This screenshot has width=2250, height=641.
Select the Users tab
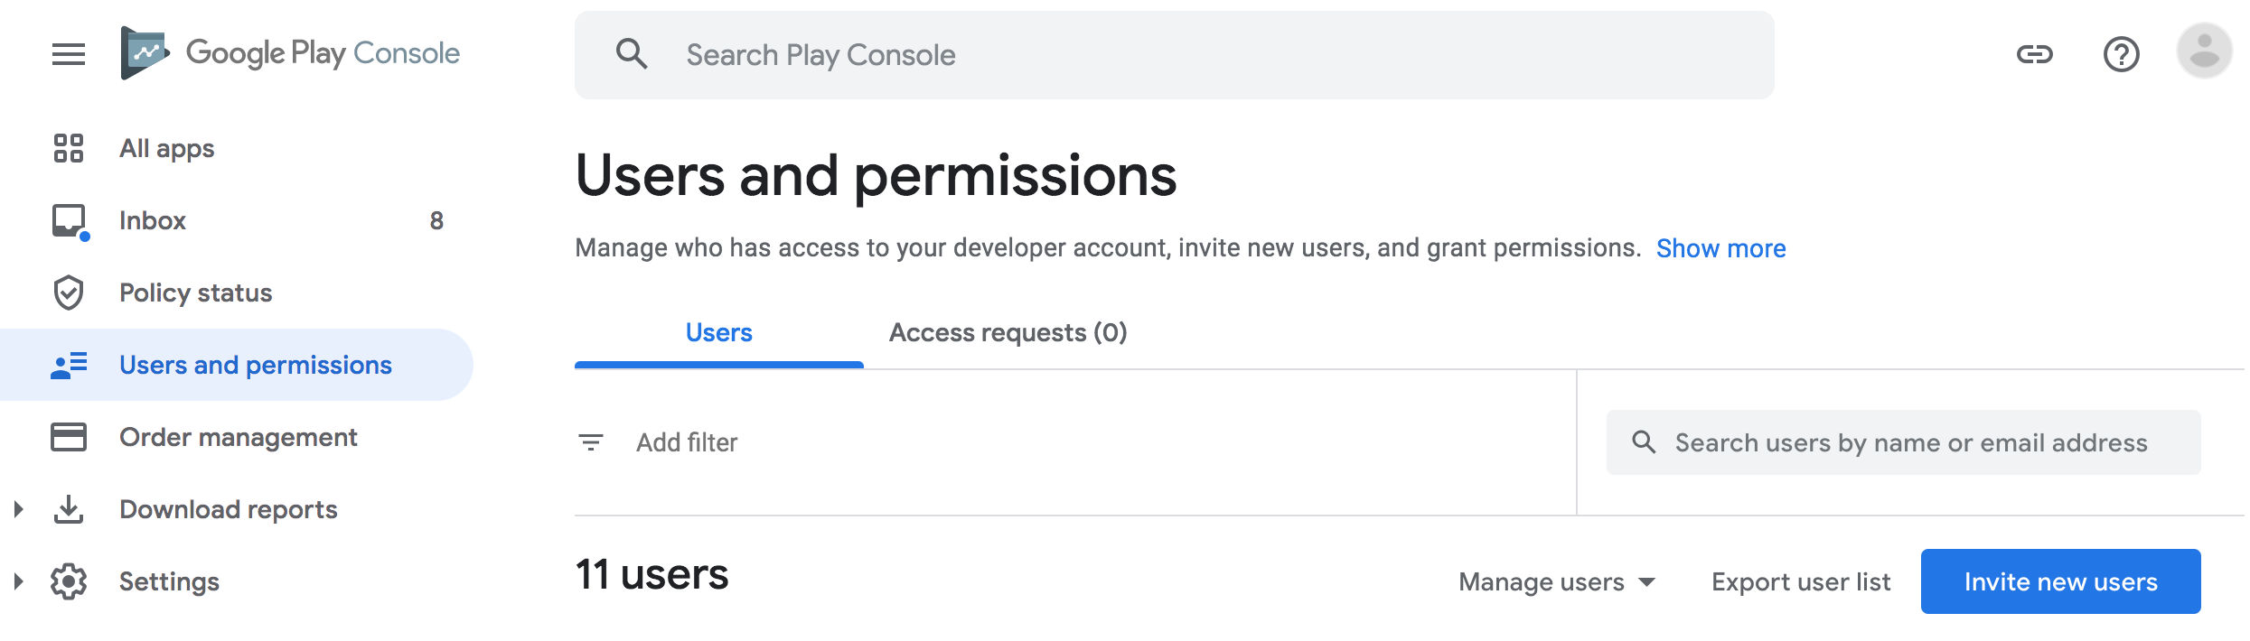pyautogui.click(x=718, y=332)
